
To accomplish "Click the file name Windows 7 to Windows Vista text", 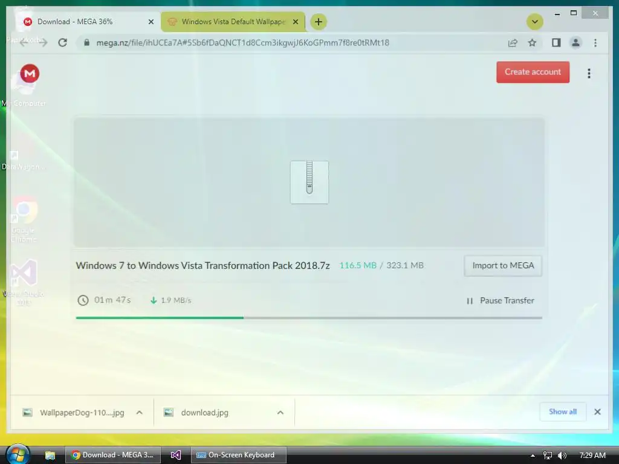I will pyautogui.click(x=203, y=266).
